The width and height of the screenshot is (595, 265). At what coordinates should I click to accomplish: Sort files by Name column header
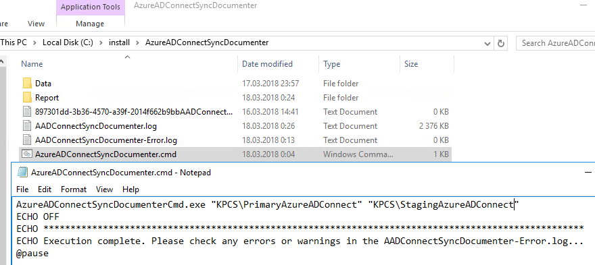tap(32, 64)
